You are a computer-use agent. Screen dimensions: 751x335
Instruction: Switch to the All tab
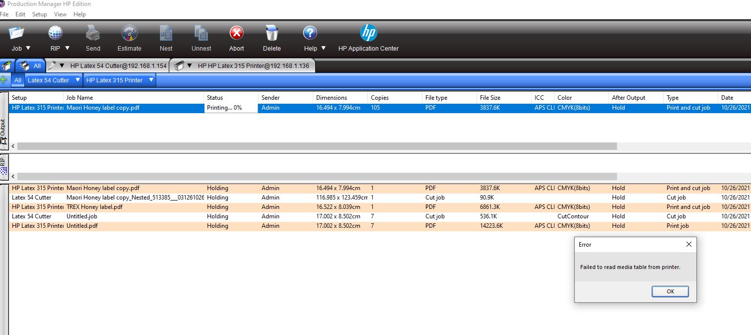[x=31, y=66]
